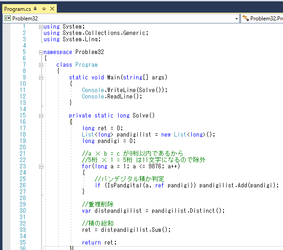This screenshot has width=283, height=250.
Task: Select the Program.cs tab
Action: click(x=18, y=9)
